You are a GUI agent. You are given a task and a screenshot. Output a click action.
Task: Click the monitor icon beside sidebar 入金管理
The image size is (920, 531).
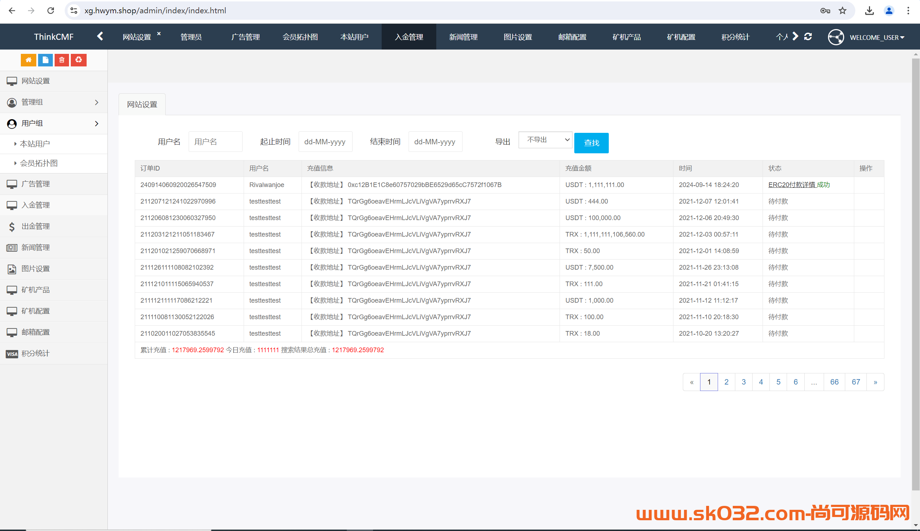[11, 205]
